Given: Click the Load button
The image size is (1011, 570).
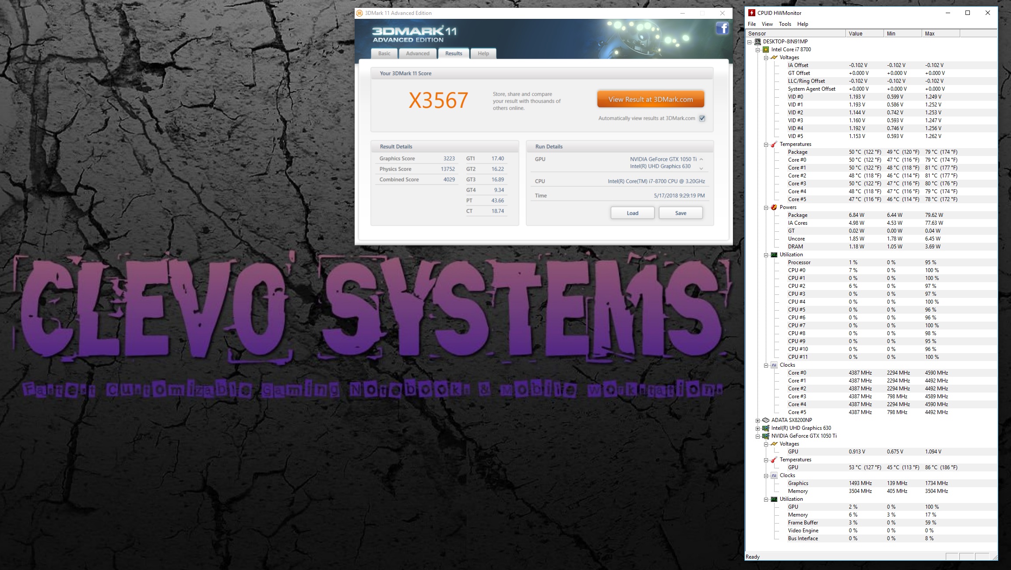Looking at the screenshot, I should pyautogui.click(x=633, y=213).
